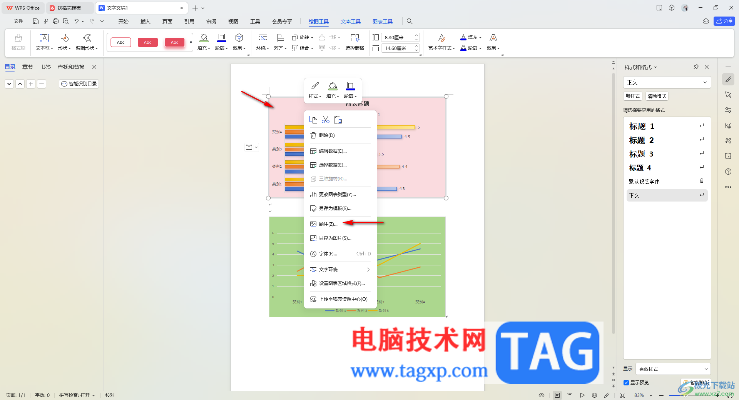
Task: Apply the Heading 1 style
Action: pos(667,126)
